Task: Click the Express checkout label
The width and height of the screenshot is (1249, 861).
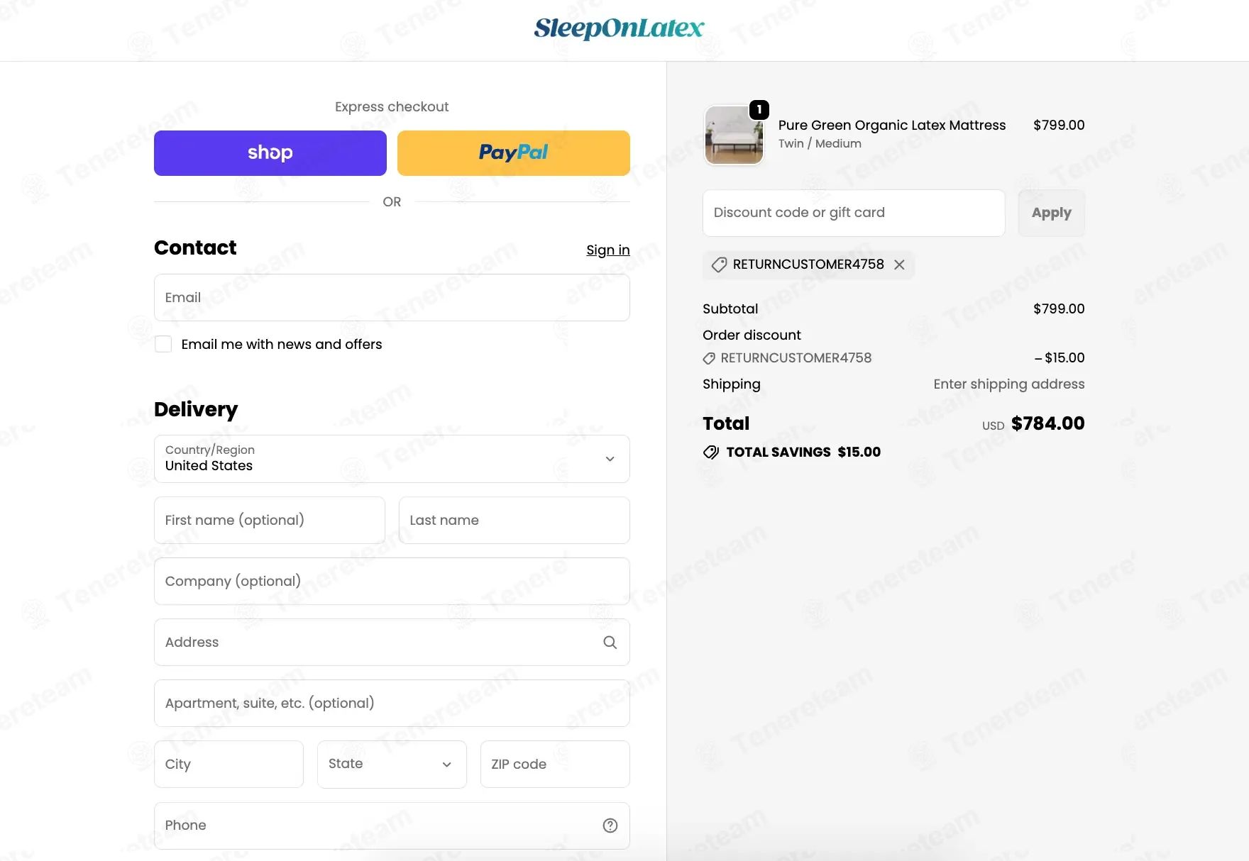Action: (x=392, y=106)
